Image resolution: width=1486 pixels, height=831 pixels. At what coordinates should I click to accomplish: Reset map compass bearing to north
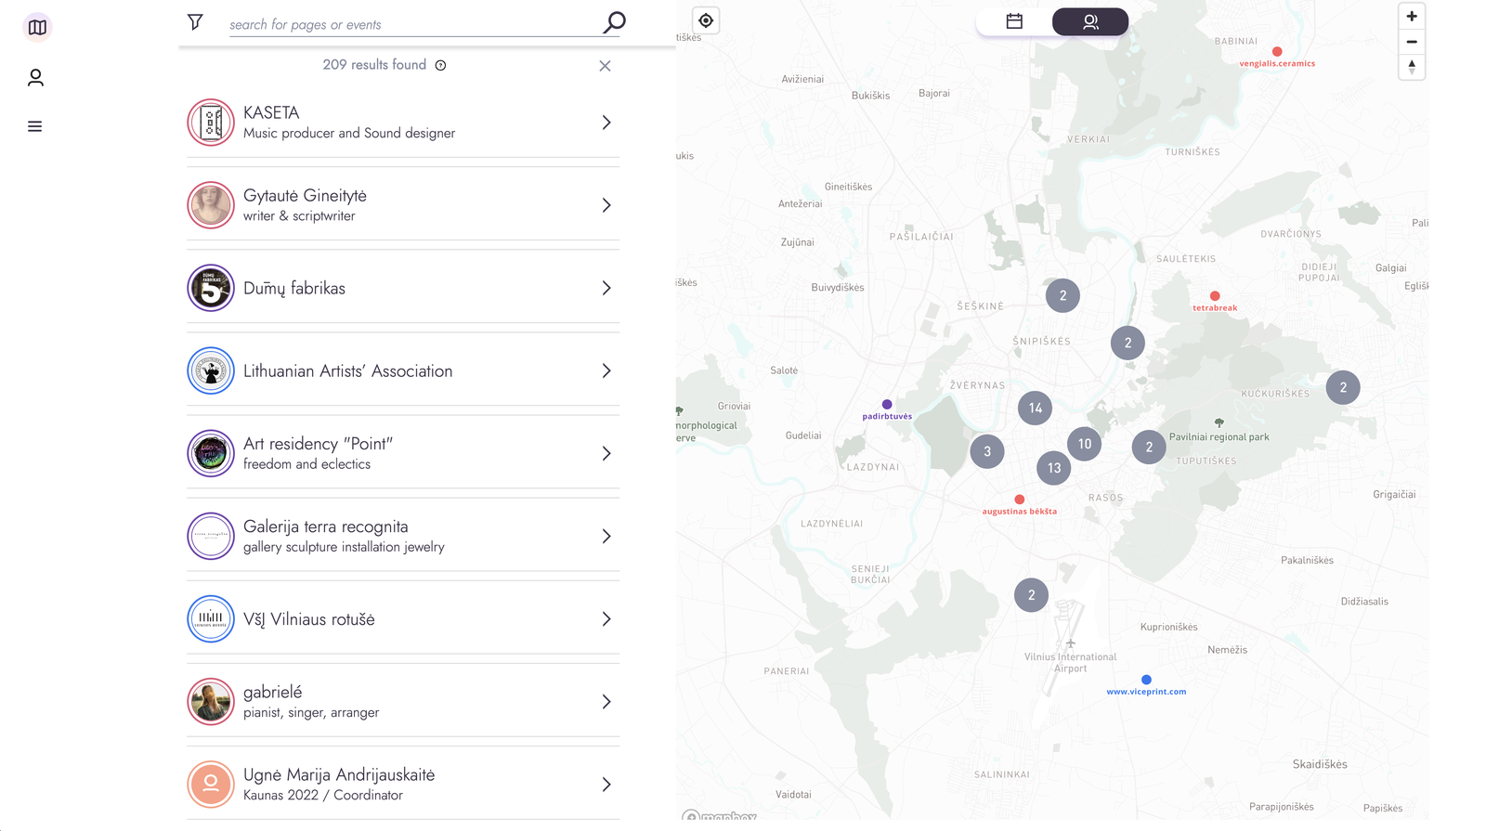pos(1412,67)
